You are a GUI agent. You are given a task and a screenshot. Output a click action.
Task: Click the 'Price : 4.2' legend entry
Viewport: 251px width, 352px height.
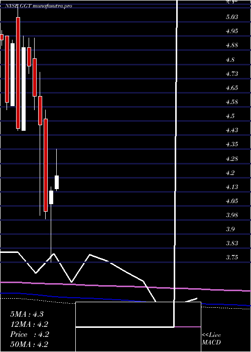point(30,334)
